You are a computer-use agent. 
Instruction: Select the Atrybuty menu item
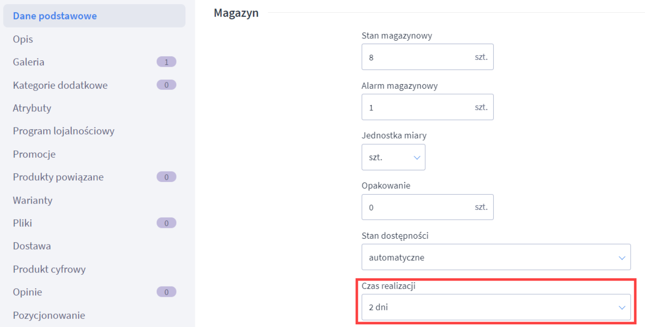coord(32,108)
